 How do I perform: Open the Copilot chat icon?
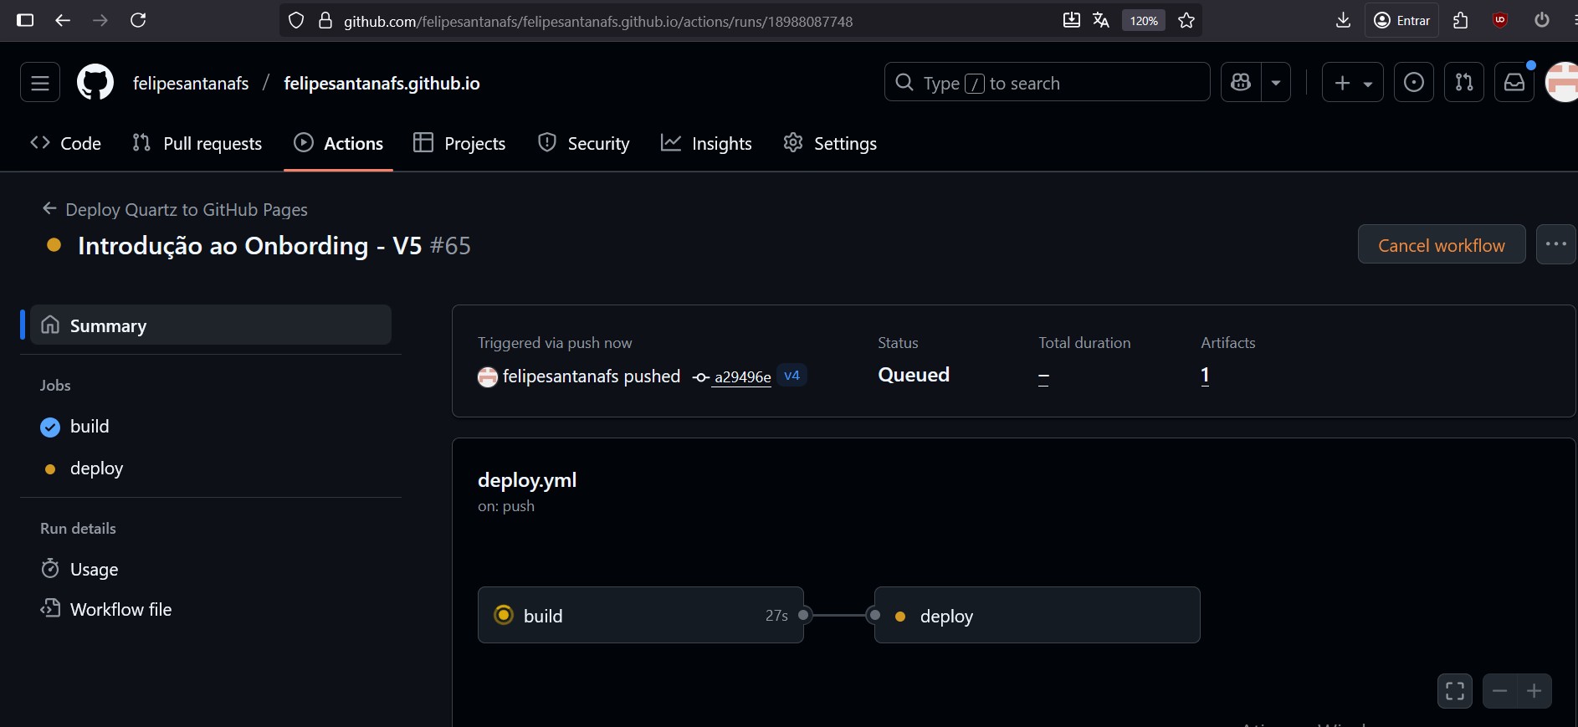click(x=1241, y=83)
